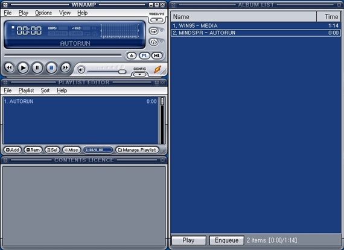Screen dimensions: 344x250
Task: Open the Winamp system menu icon
Action: 5,5
